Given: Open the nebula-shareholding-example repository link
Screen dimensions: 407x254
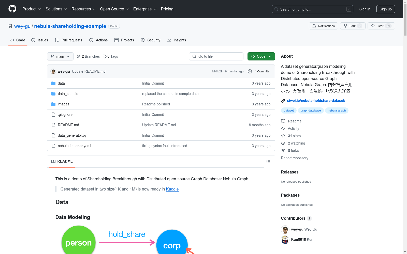Looking at the screenshot, I should 70,26.
